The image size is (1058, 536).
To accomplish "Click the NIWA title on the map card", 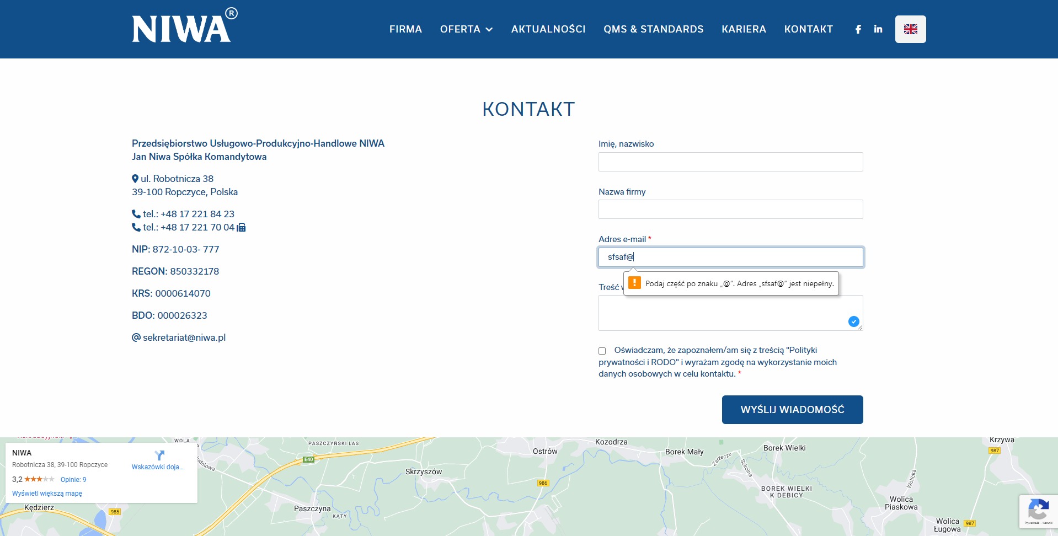I will pyautogui.click(x=22, y=453).
